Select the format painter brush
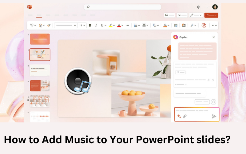This screenshot has width=246, height=154. (x=49, y=25)
